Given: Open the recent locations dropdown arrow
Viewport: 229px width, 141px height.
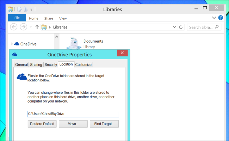Looking at the screenshot, I should pos(31,27).
